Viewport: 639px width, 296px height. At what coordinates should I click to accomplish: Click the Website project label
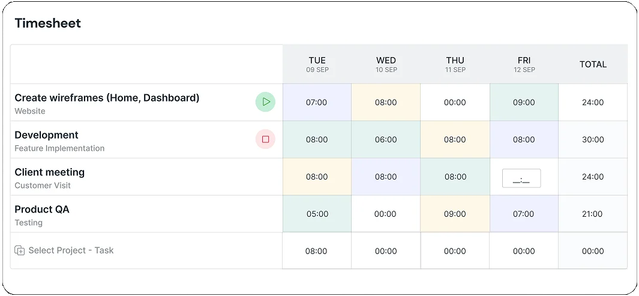(30, 111)
